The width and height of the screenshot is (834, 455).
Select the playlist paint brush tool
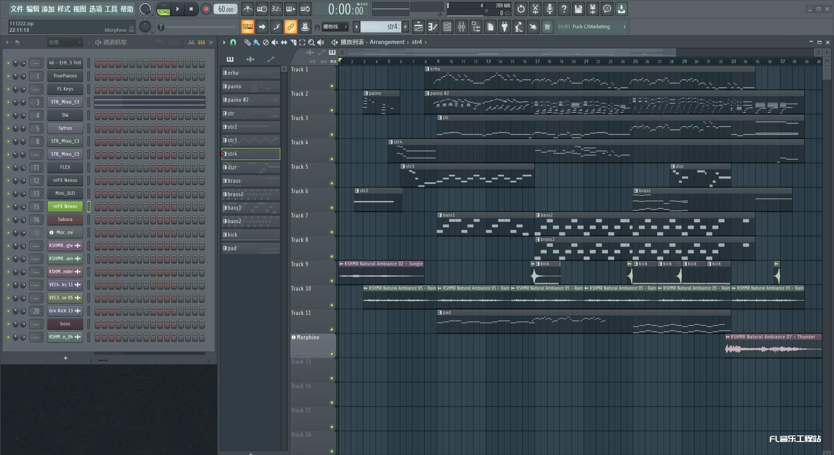click(x=256, y=42)
